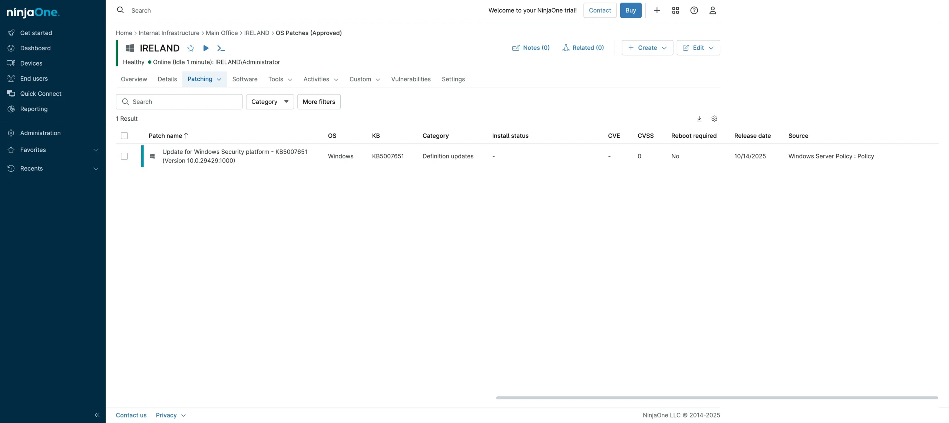
Task: Focus the patch Search input field
Action: [179, 102]
